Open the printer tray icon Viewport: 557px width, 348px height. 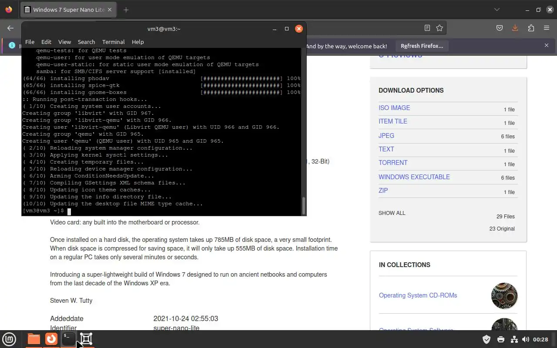(501, 339)
